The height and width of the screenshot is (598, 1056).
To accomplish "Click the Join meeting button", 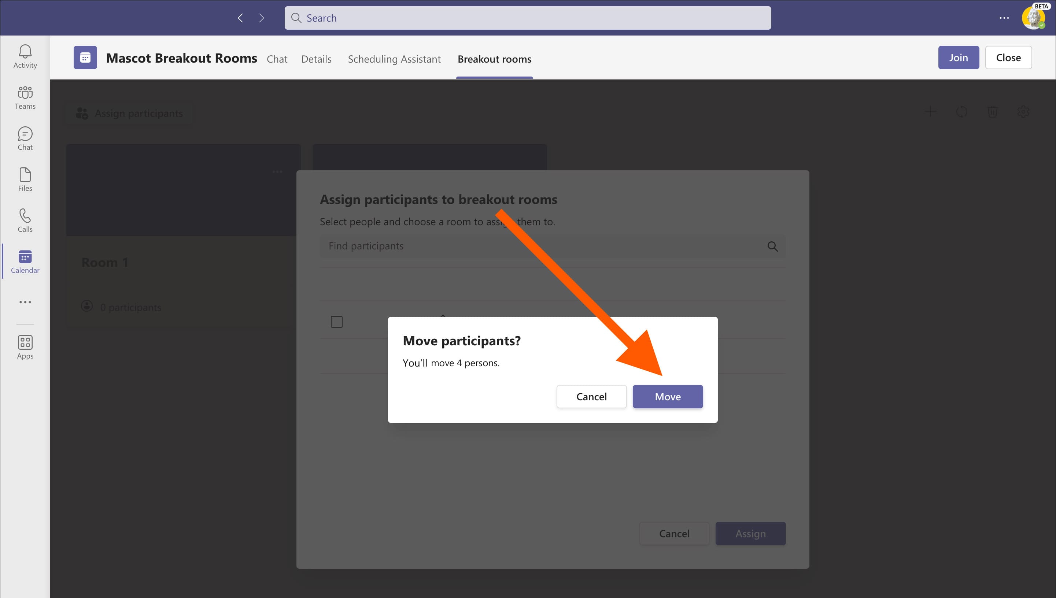I will 958,57.
